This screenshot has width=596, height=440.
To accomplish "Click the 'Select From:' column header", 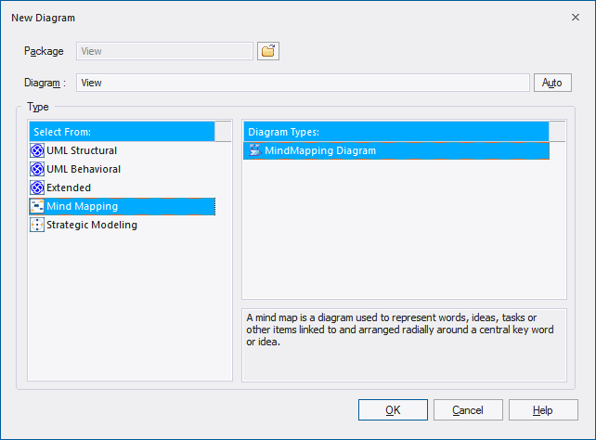I will (121, 132).
